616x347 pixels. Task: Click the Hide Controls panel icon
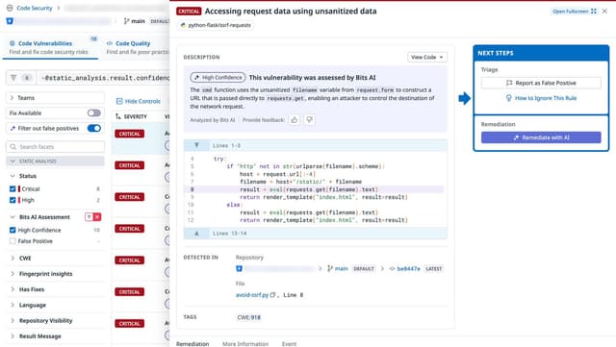pyautogui.click(x=119, y=101)
